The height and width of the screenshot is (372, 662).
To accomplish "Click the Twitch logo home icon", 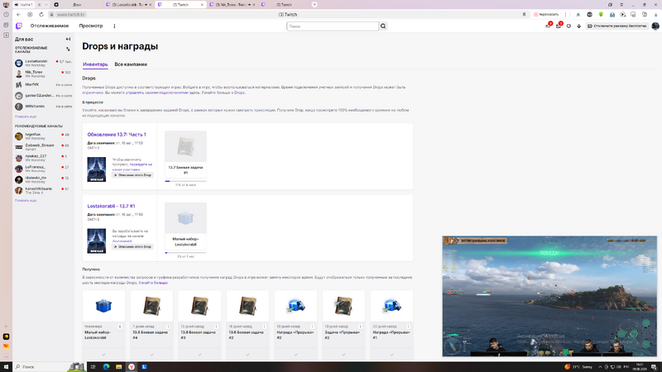I will [19, 26].
